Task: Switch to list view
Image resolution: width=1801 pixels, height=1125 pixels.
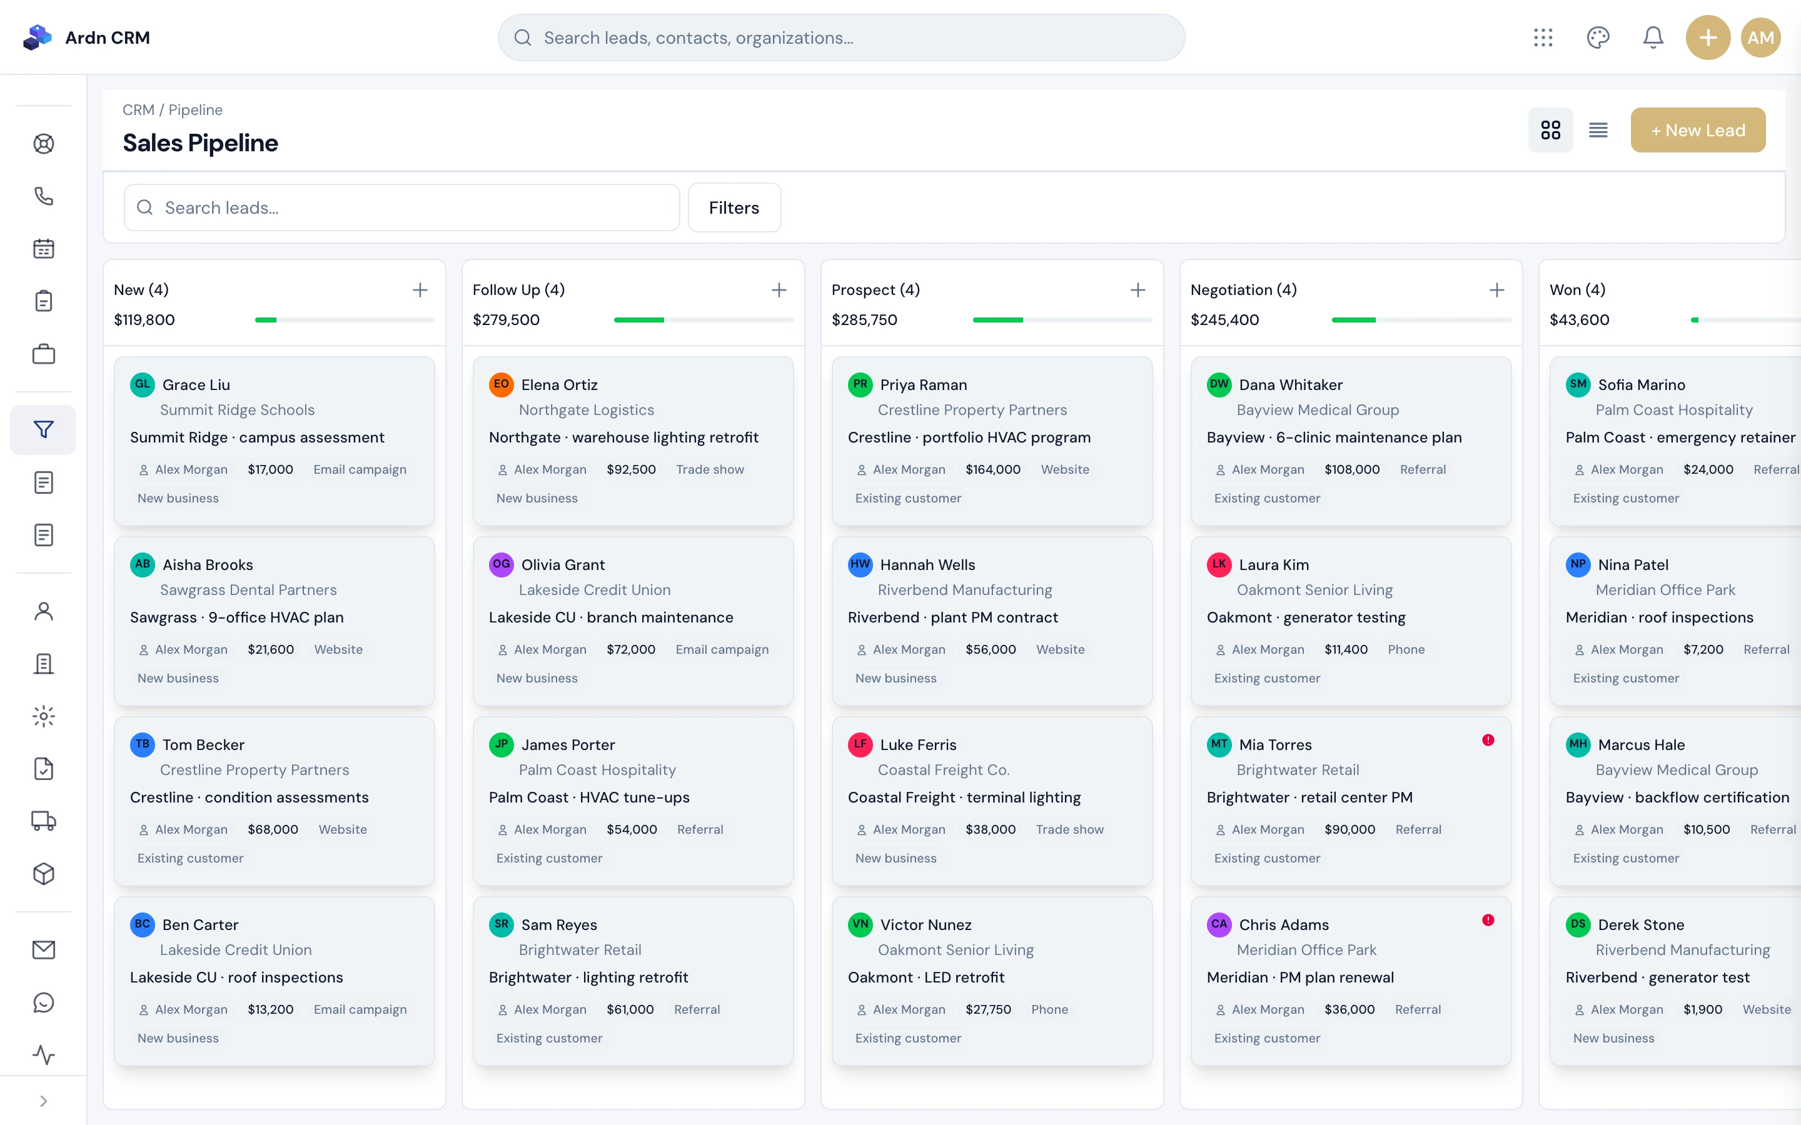Action: coord(1598,130)
